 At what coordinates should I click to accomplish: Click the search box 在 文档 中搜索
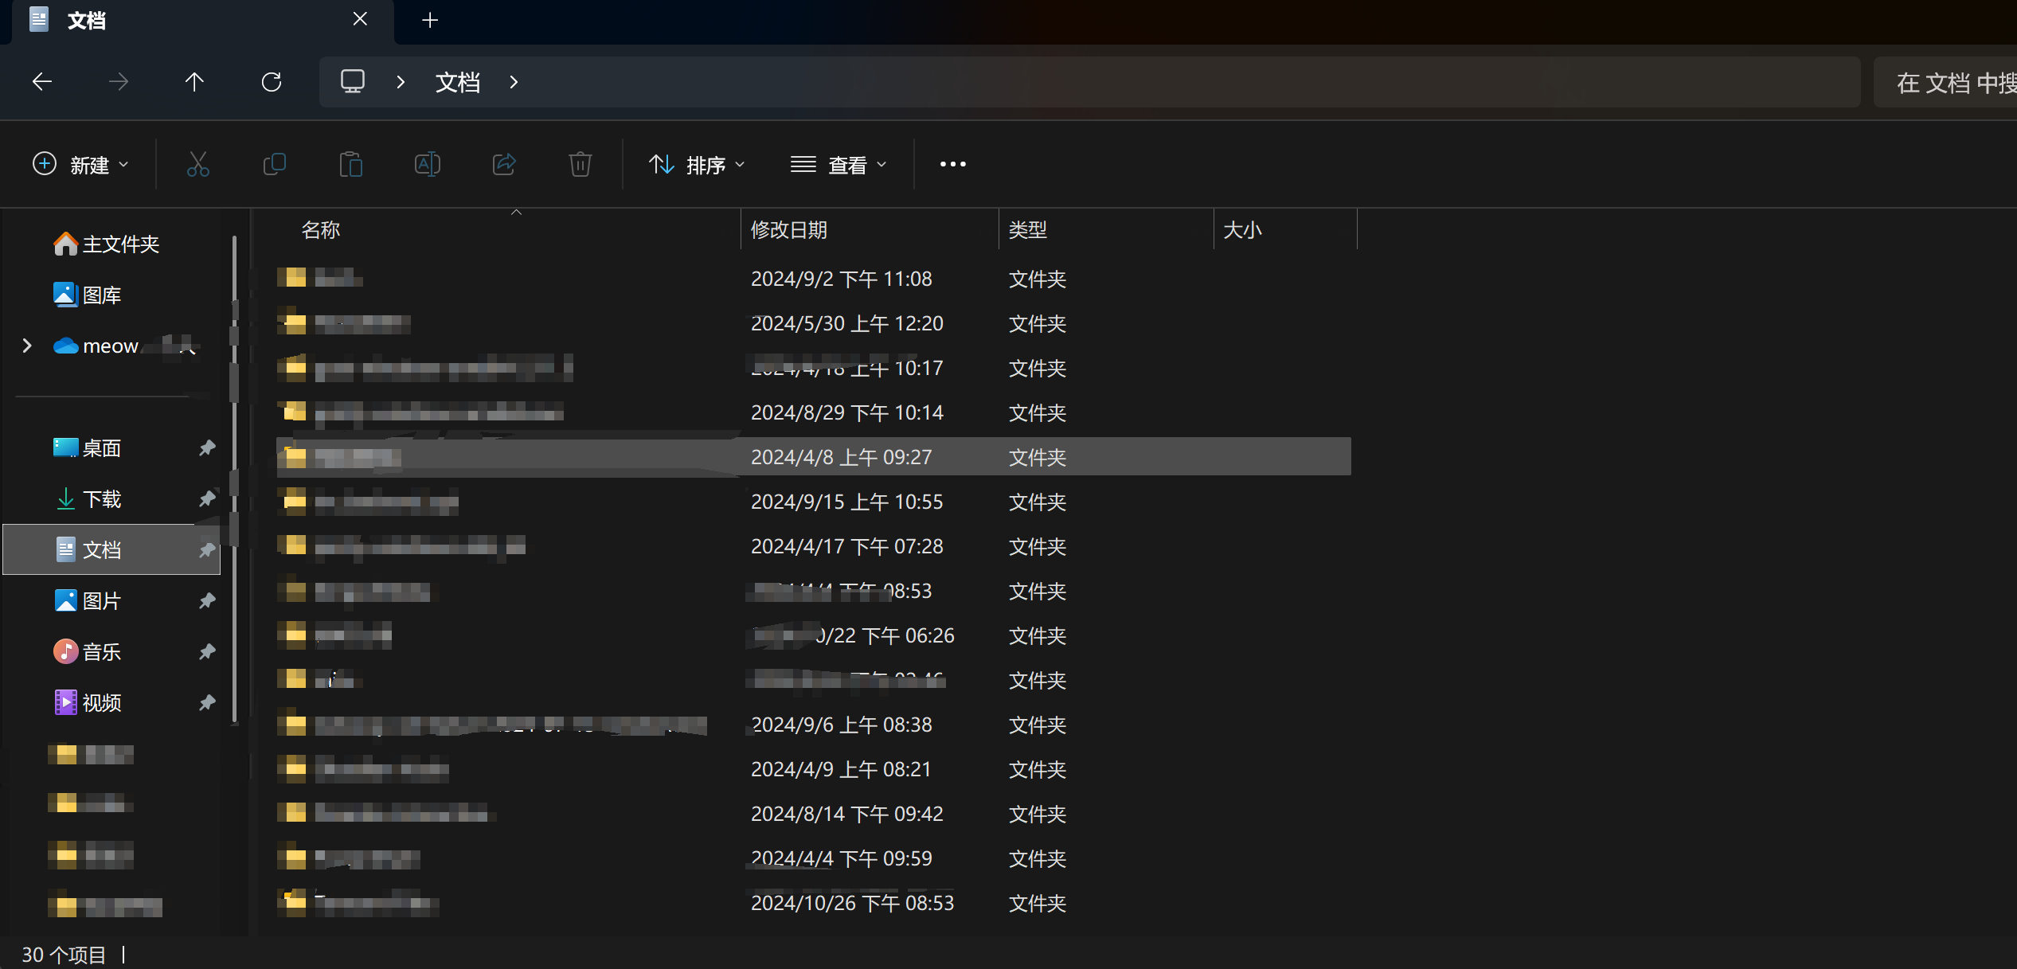click(1951, 82)
